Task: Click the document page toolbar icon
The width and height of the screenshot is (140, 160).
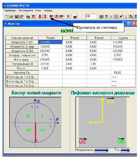Action: (116, 17)
